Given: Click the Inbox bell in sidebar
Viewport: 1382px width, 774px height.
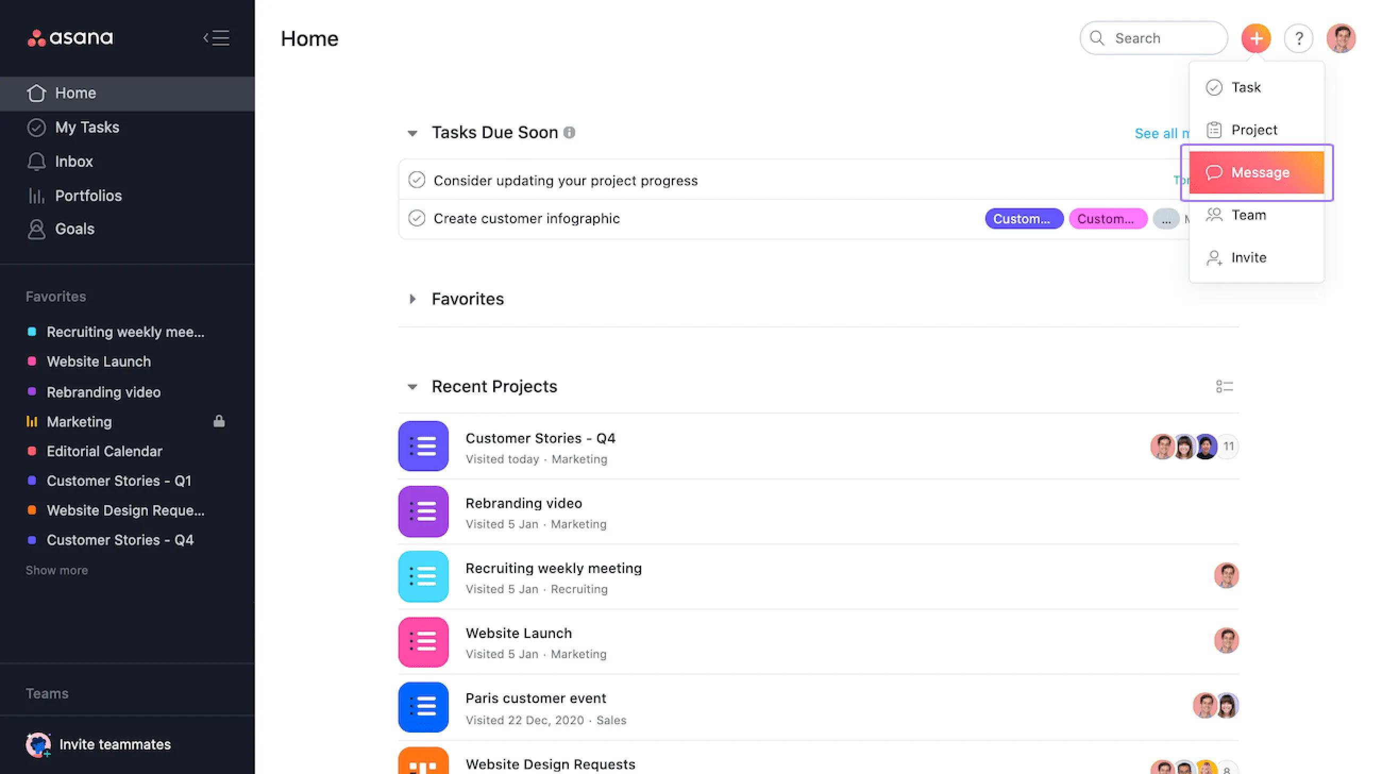Looking at the screenshot, I should (x=37, y=162).
